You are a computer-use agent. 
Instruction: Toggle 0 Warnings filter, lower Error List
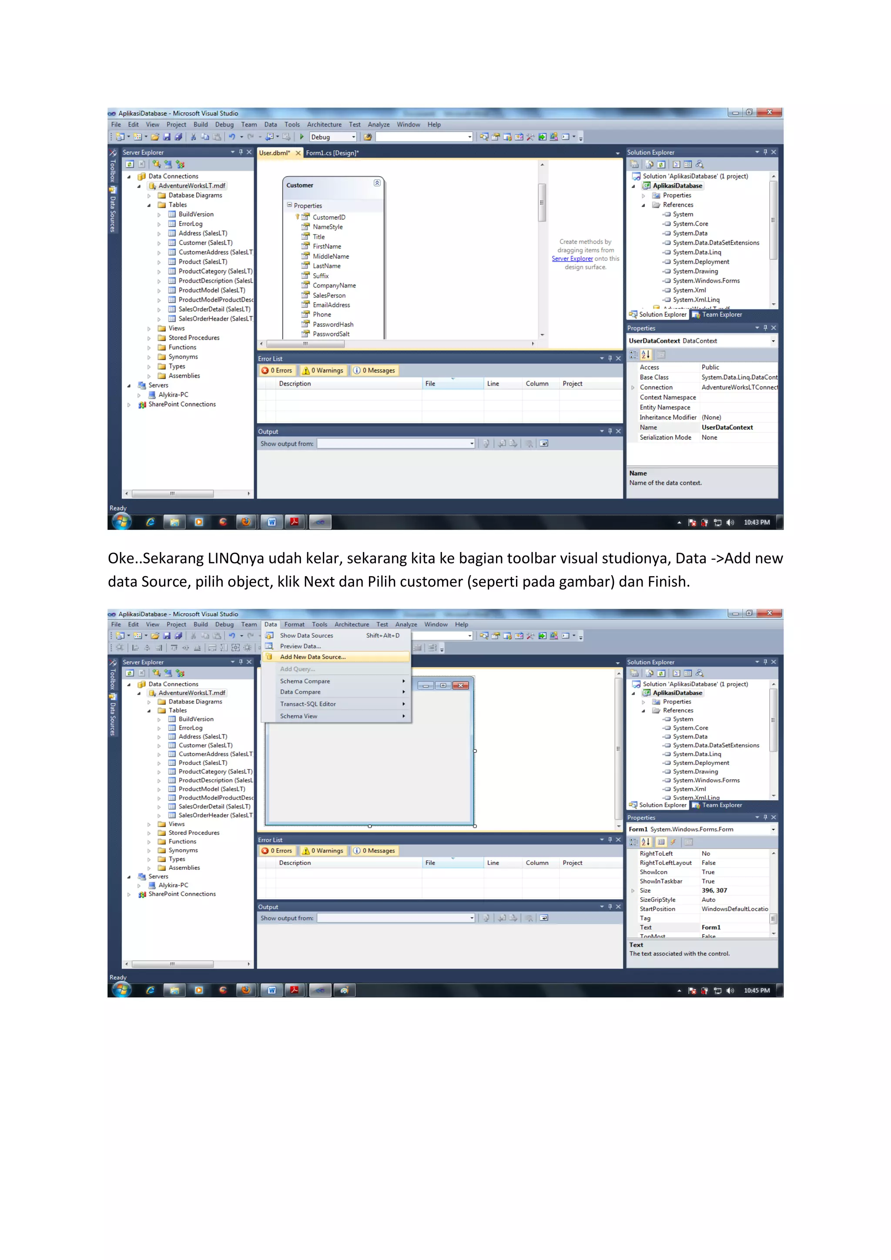[x=323, y=851]
